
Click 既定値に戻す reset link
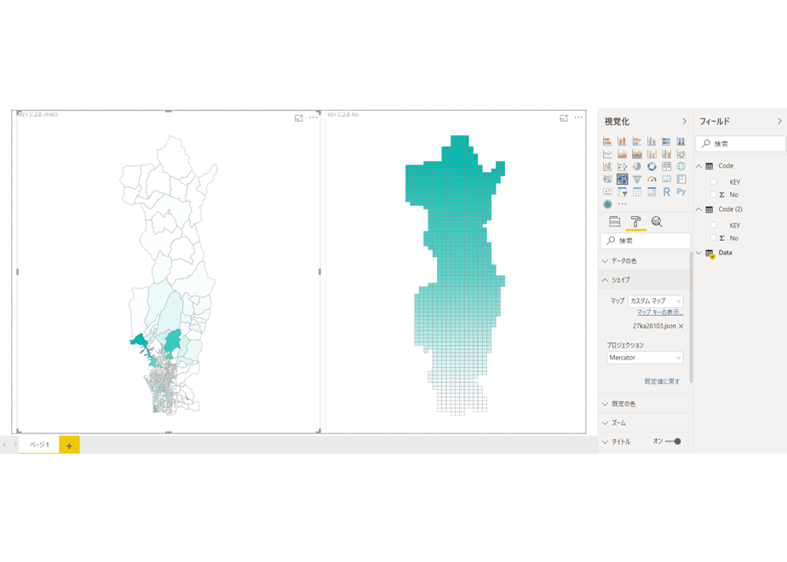coord(662,381)
